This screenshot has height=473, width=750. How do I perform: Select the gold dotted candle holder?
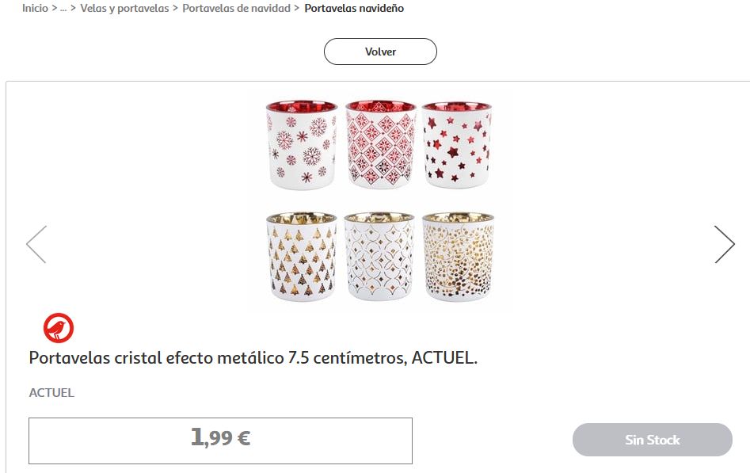[458, 257]
